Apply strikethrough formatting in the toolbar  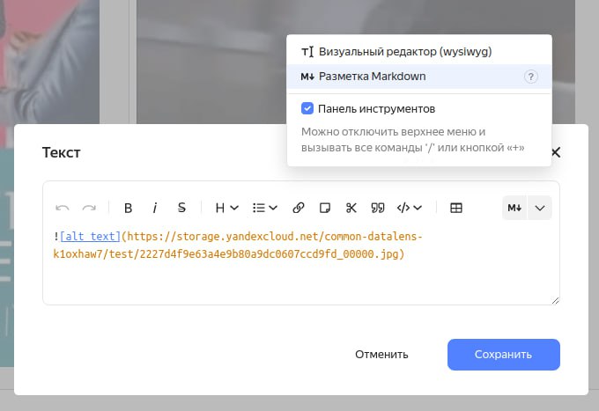[181, 208]
